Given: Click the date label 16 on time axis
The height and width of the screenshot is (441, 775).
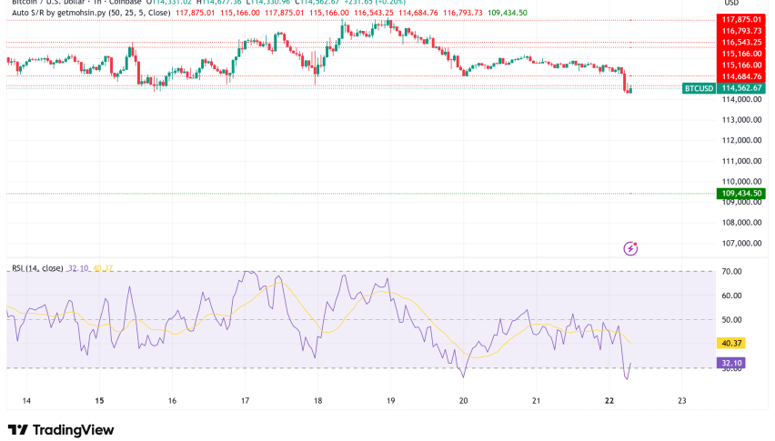Looking at the screenshot, I should pos(172,401).
